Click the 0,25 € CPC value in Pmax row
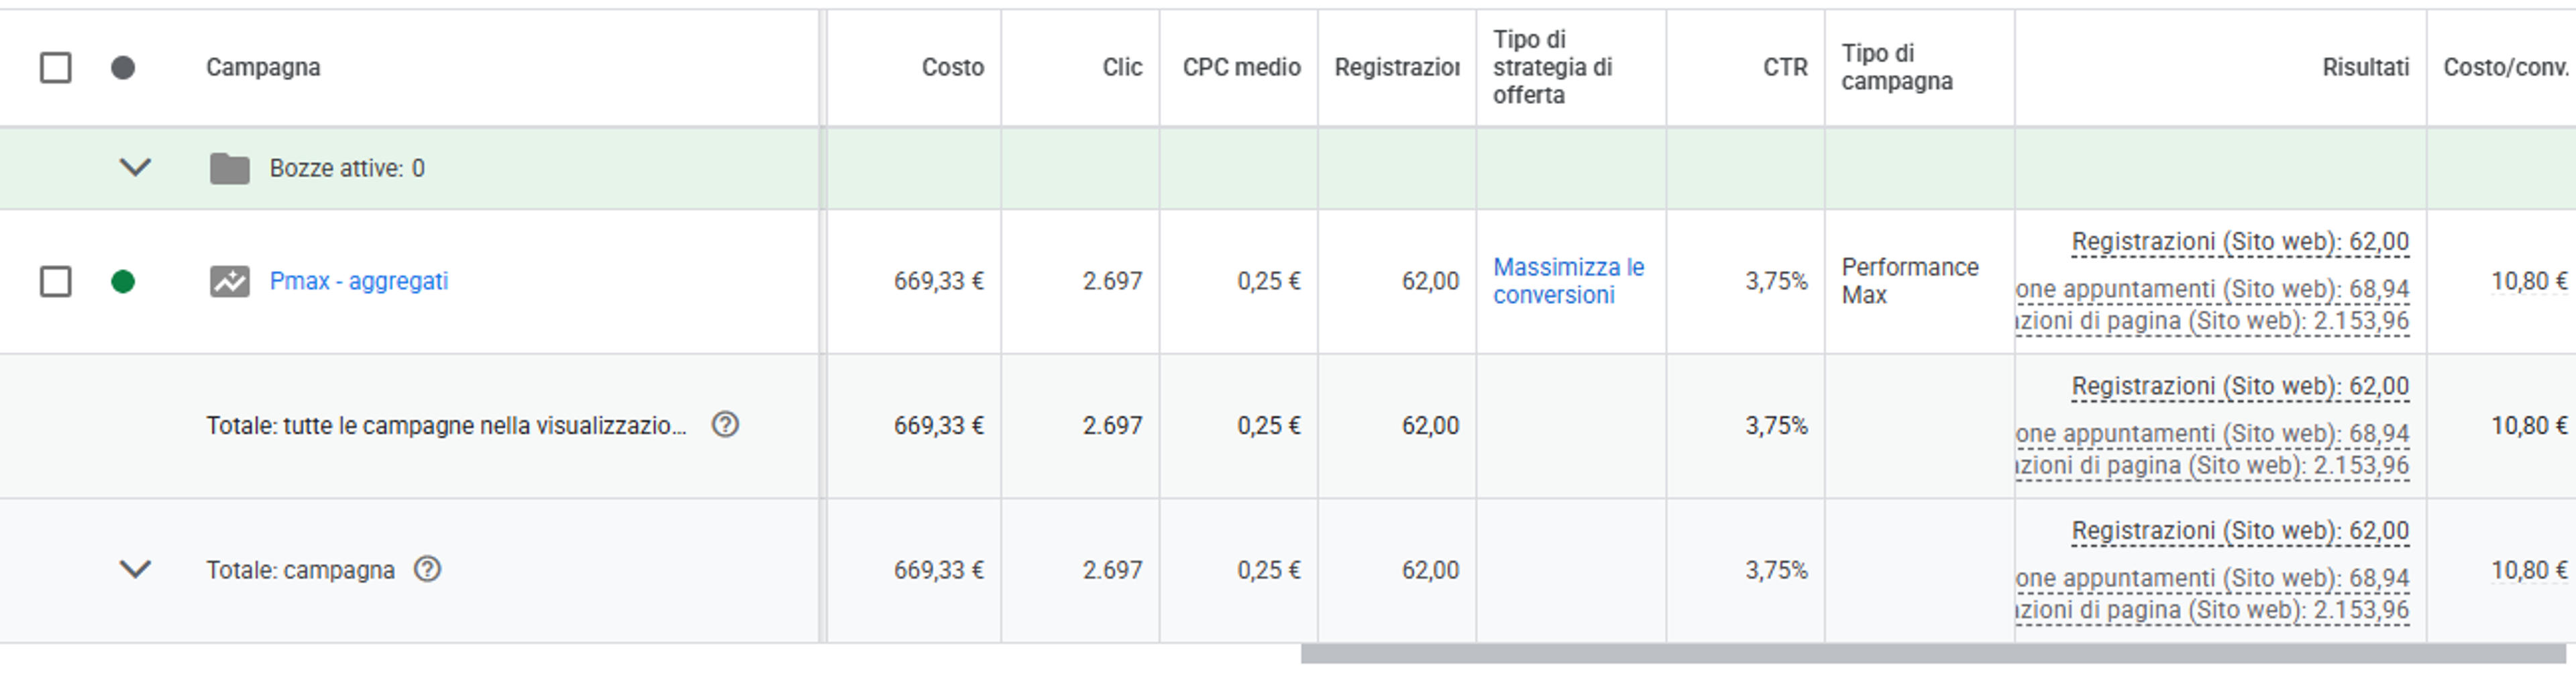 [1268, 281]
